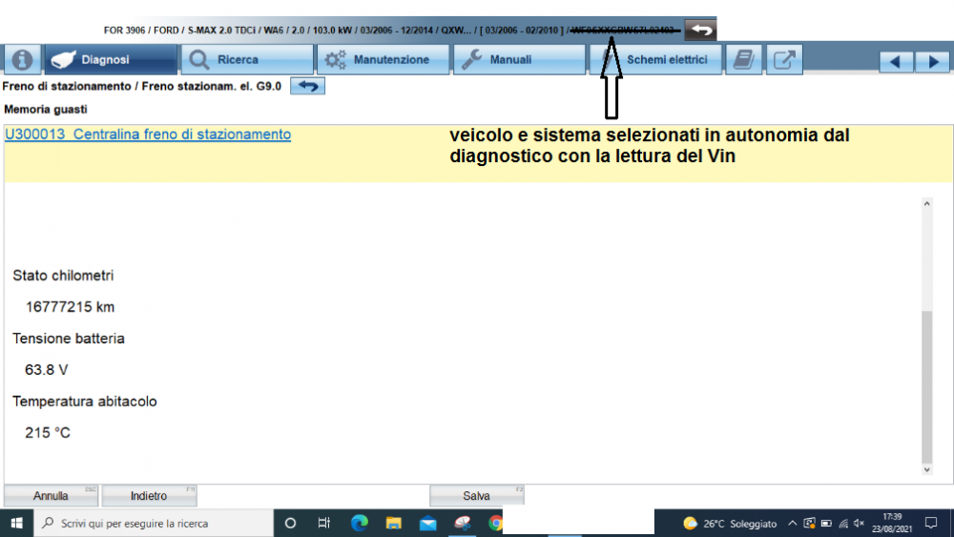
Task: Click the right navigation arrow
Action: click(x=933, y=61)
